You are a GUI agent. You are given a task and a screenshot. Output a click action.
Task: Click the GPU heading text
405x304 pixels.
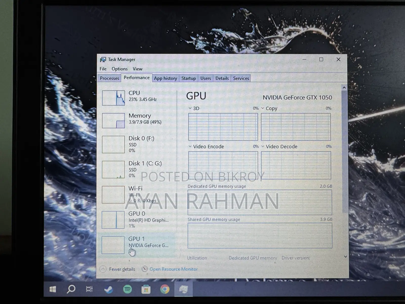[196, 96]
